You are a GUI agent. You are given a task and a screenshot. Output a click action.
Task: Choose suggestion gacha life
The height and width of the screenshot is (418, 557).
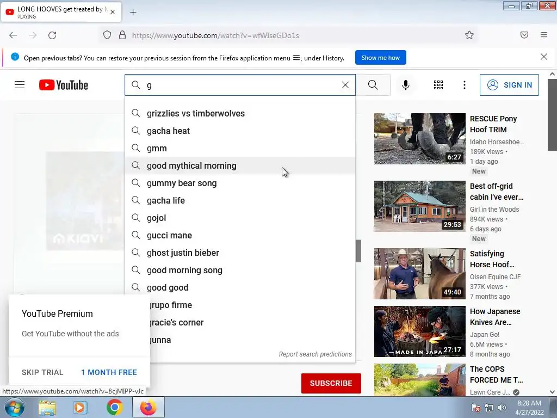(x=240, y=200)
